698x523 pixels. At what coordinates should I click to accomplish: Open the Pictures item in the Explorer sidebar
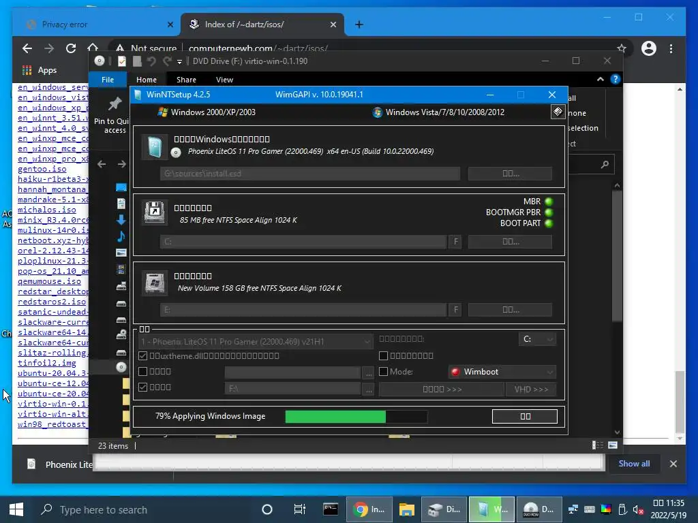121,253
